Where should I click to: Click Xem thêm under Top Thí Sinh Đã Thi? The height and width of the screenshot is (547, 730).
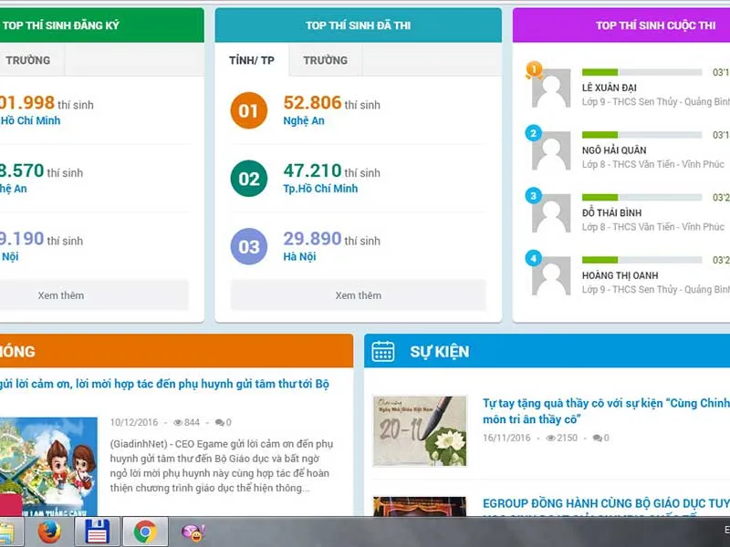pyautogui.click(x=358, y=295)
